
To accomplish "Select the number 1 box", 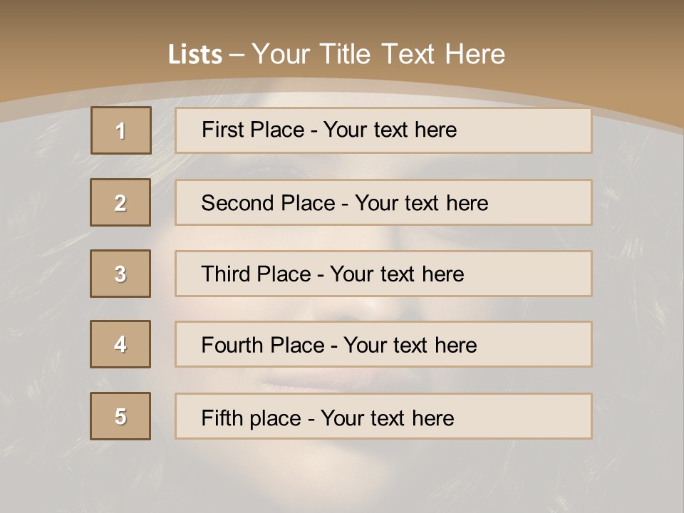I will tap(121, 130).
